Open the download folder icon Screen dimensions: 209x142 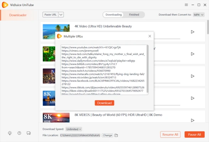[116, 135]
